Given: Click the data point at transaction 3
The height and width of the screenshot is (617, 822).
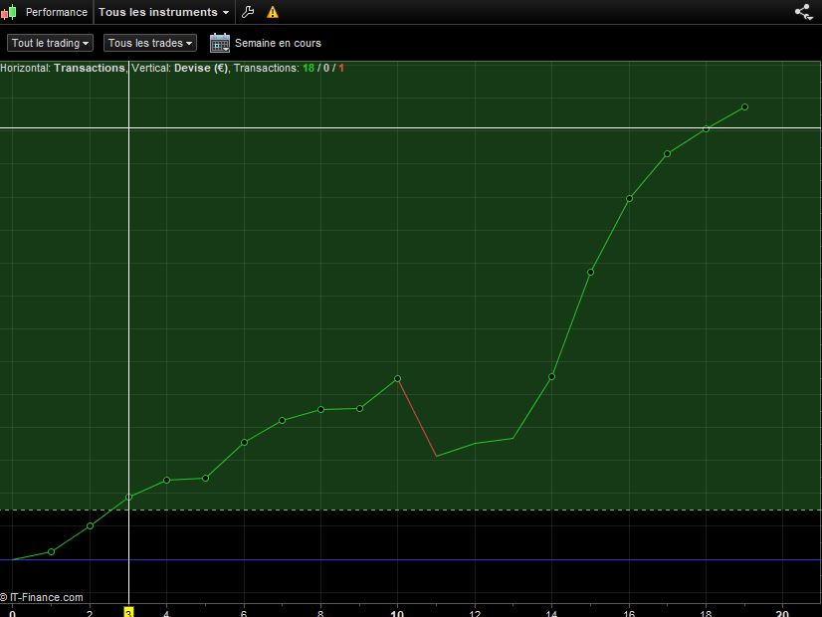Looking at the screenshot, I should coord(129,497).
